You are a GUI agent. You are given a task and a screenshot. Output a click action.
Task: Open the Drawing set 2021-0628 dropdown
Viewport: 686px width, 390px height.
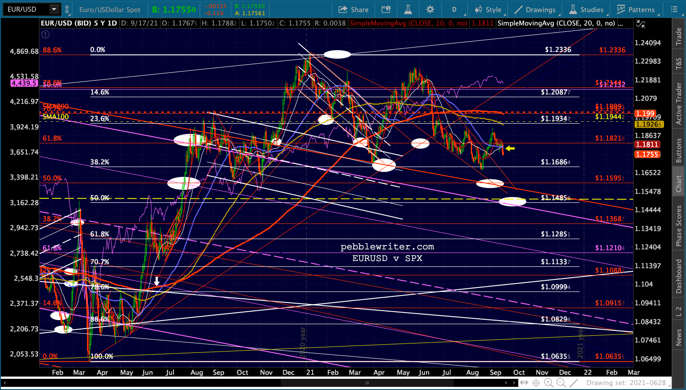(x=629, y=383)
